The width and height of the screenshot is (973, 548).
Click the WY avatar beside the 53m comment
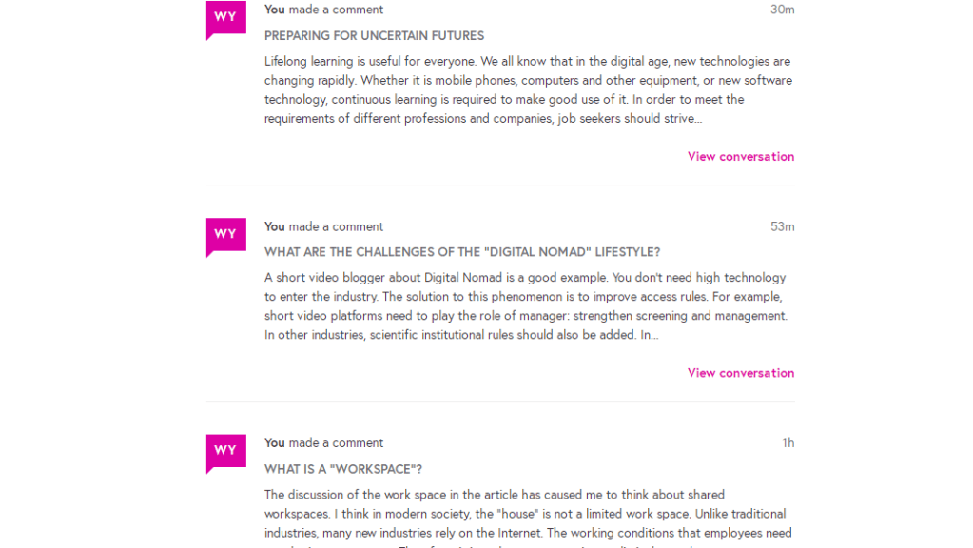(225, 234)
